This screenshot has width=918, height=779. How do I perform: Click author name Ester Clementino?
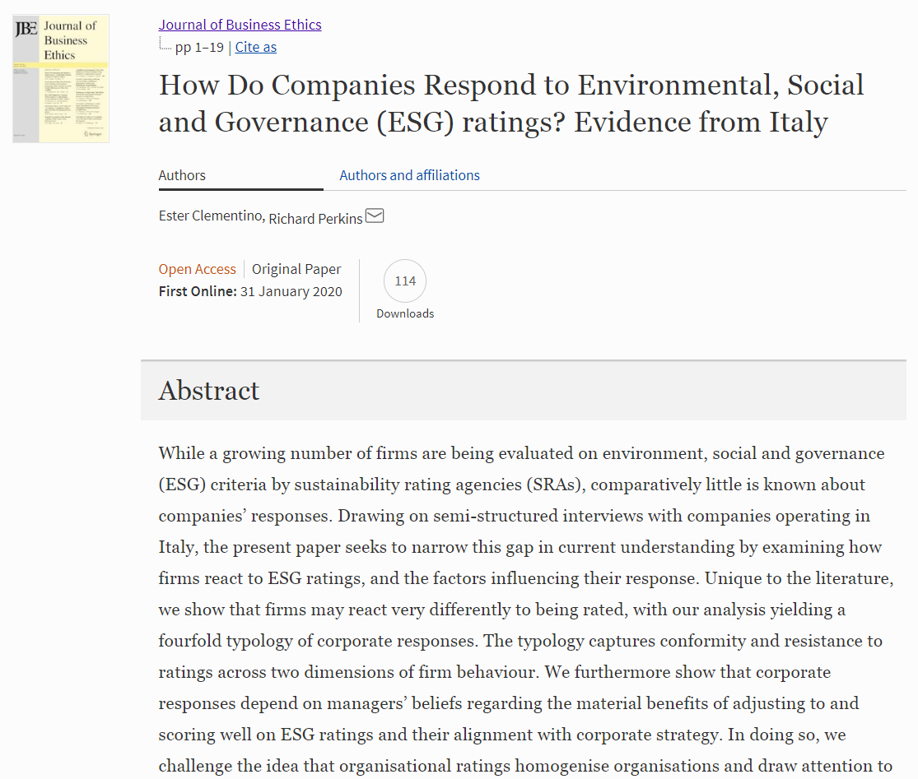pyautogui.click(x=210, y=216)
